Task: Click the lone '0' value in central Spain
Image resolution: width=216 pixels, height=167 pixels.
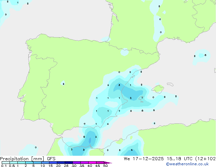Action: (x=63, y=84)
